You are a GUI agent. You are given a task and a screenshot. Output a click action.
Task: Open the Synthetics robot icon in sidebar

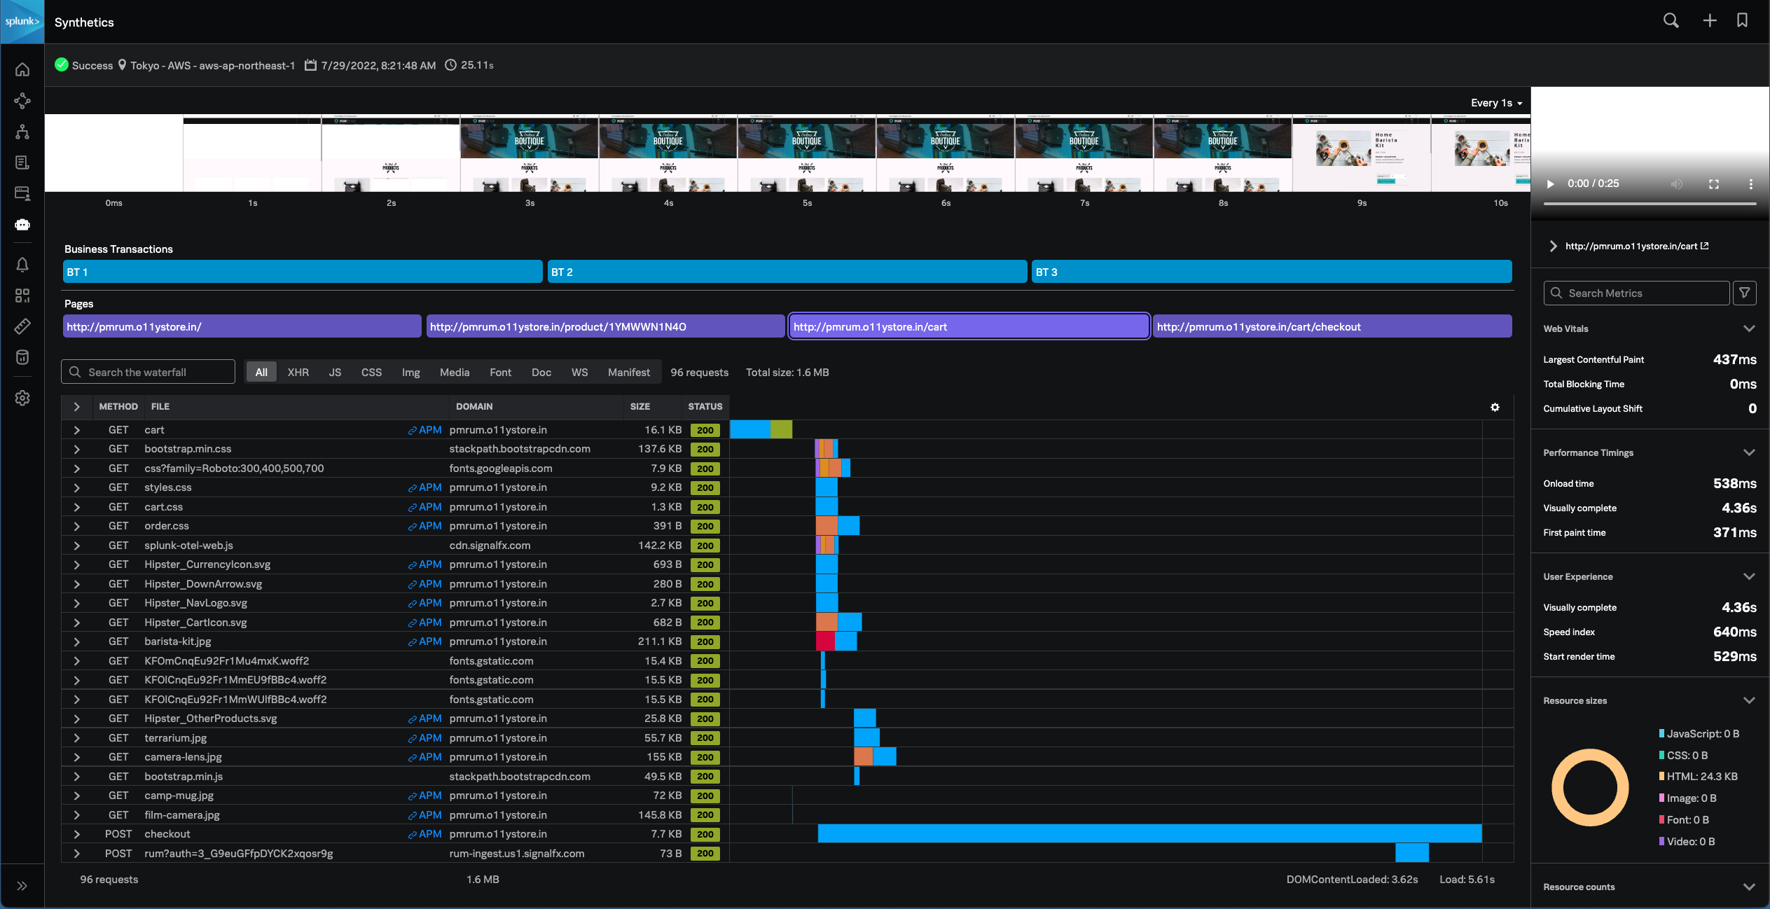[x=22, y=224]
